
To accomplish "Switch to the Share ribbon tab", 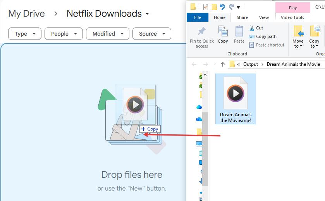I will click(242, 17).
